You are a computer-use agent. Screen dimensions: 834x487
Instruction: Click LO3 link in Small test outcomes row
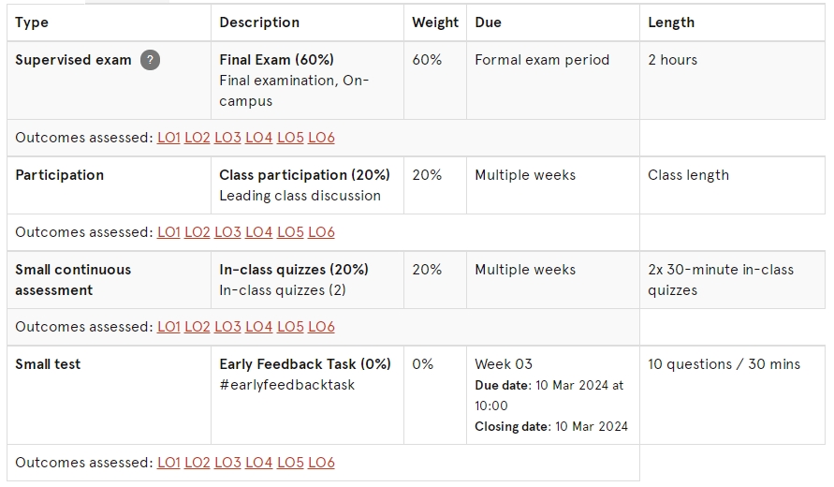(x=227, y=463)
